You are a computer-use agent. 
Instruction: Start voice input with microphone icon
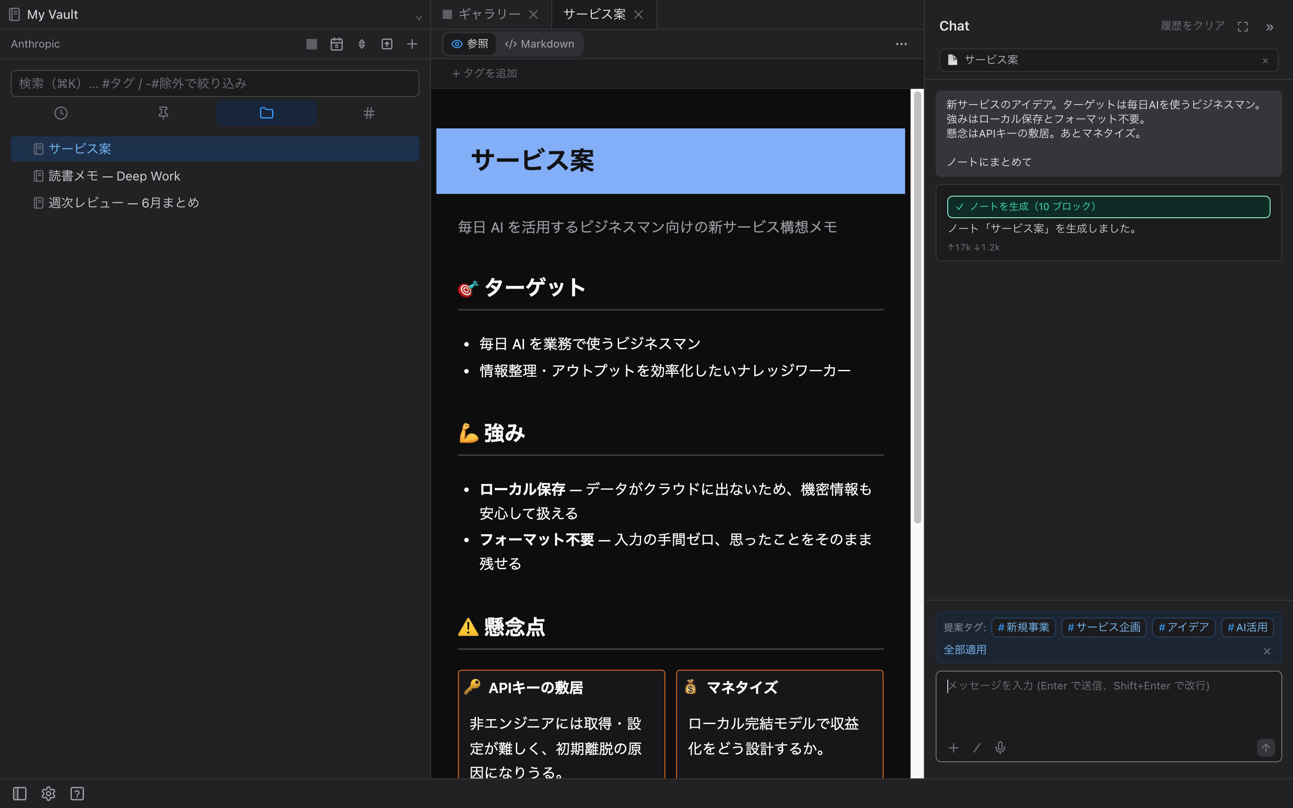click(x=1000, y=747)
